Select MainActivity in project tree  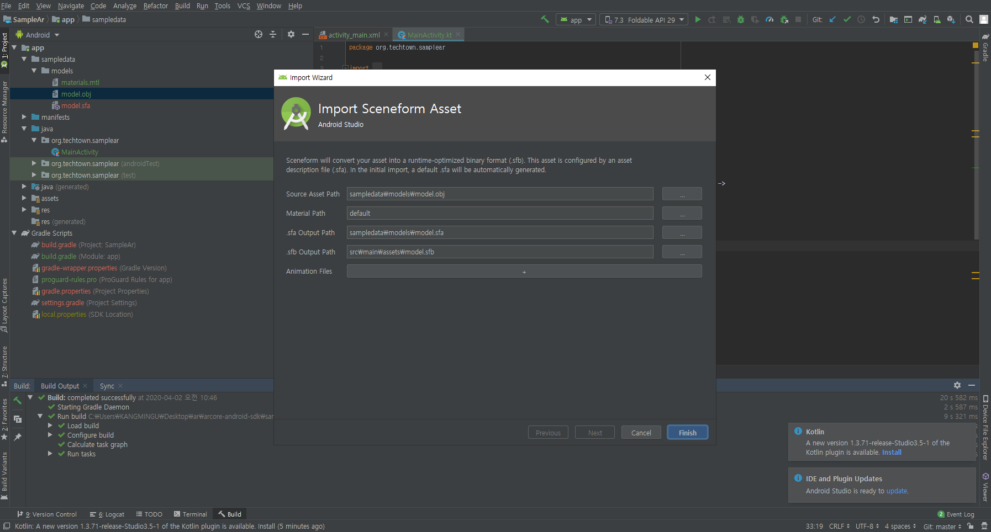[x=80, y=152]
